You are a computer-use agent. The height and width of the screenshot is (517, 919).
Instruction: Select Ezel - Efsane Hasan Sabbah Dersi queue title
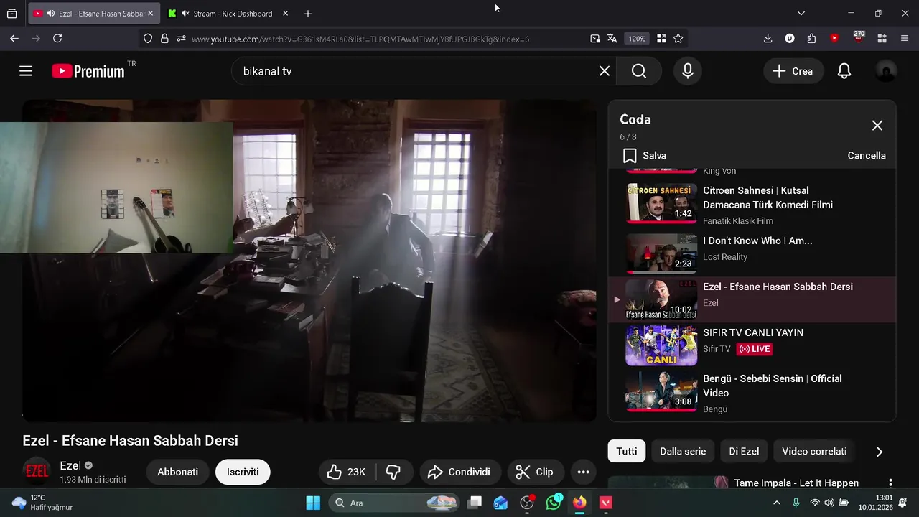(x=778, y=287)
